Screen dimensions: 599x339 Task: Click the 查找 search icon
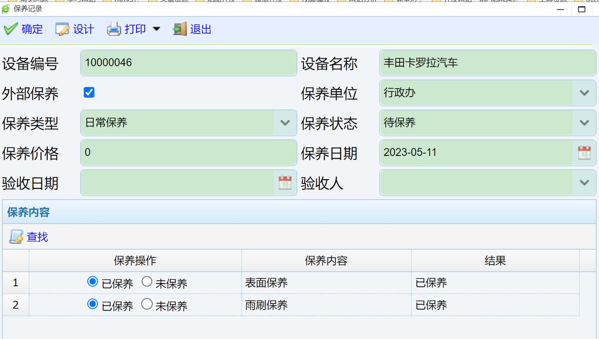[x=16, y=237]
